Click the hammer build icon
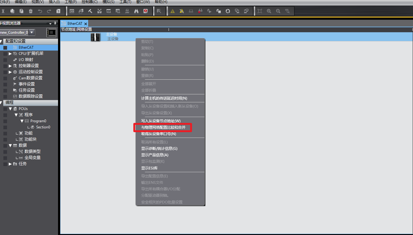Viewport: 413px width, 235px height. 90,11
